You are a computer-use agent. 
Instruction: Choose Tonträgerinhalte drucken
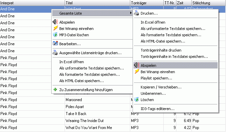coord(175,50)
